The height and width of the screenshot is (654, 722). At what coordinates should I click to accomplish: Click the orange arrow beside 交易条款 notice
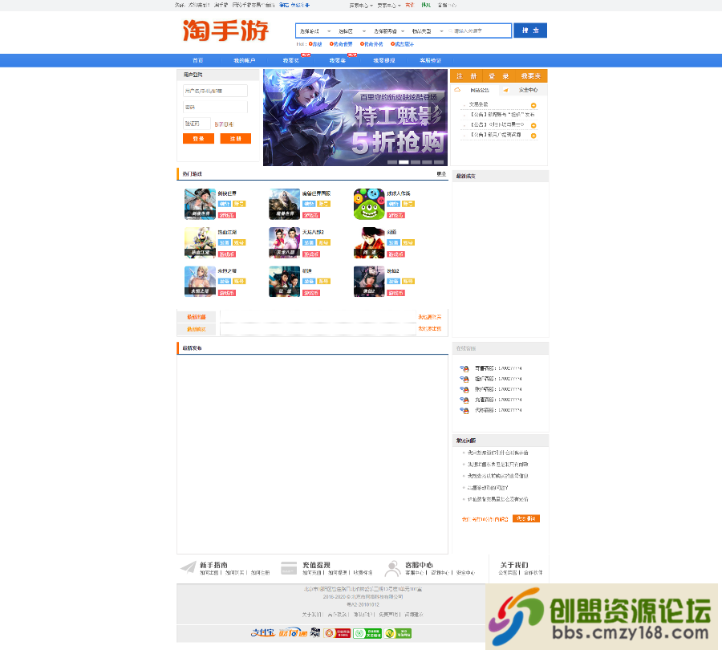[533, 105]
